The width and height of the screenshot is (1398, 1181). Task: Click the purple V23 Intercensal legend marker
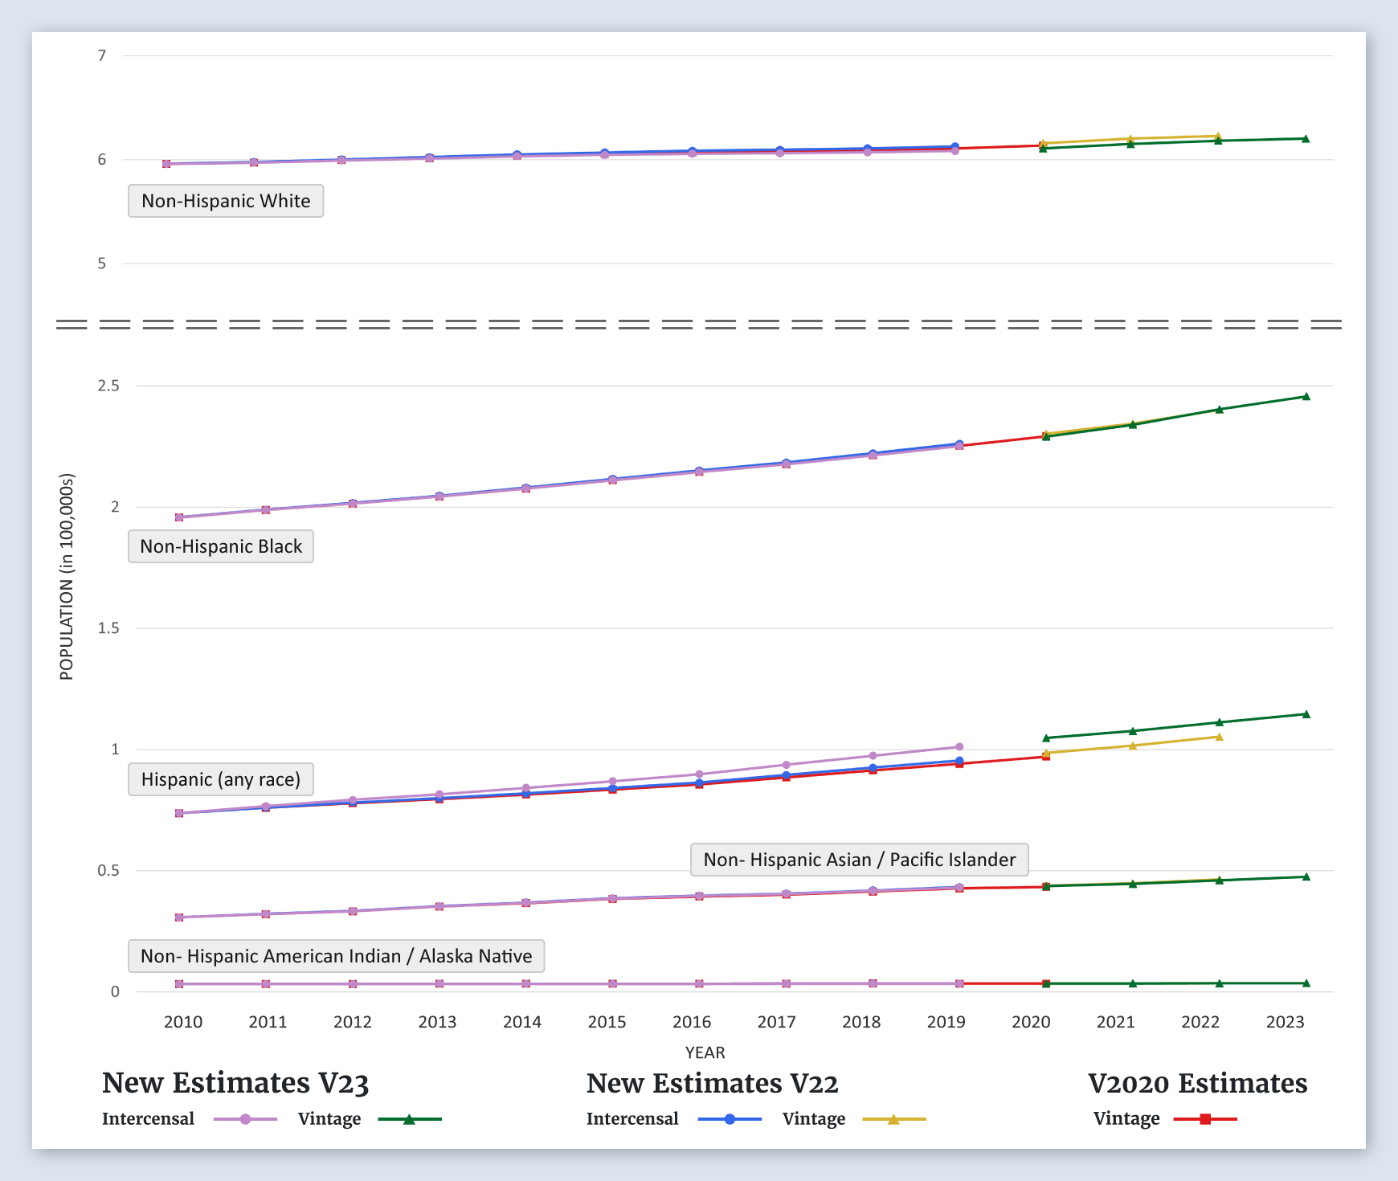245,1119
